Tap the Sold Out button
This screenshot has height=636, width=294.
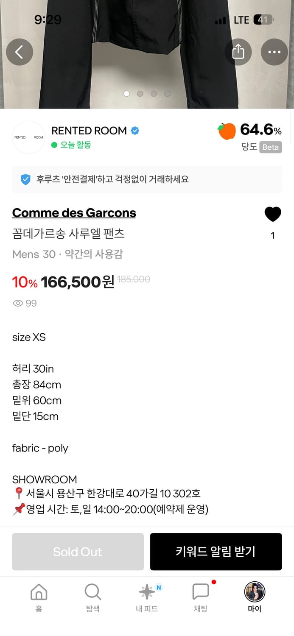[78, 552]
